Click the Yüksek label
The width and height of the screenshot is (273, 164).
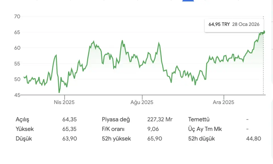pos(25,129)
